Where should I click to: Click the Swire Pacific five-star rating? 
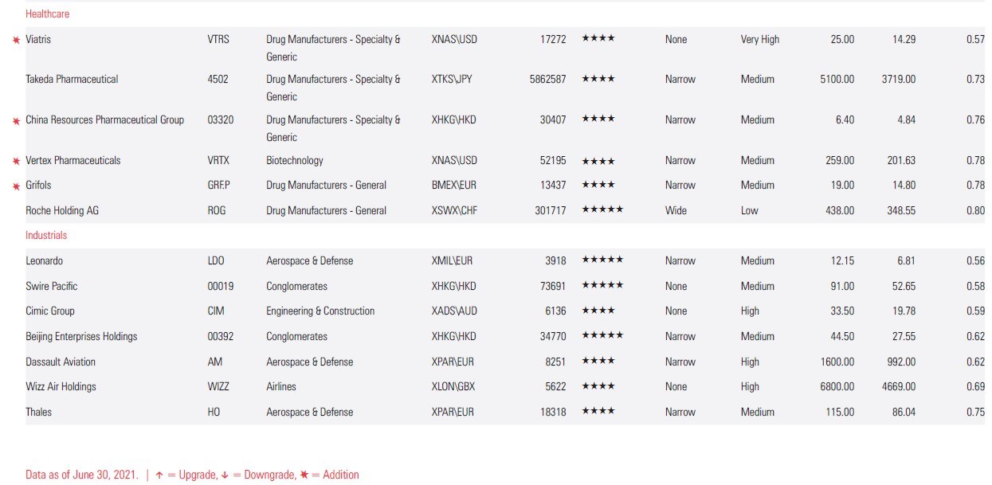[x=602, y=286]
